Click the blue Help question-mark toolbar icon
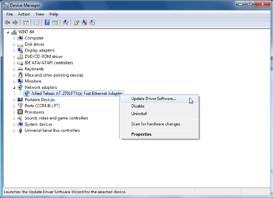 coord(47,23)
